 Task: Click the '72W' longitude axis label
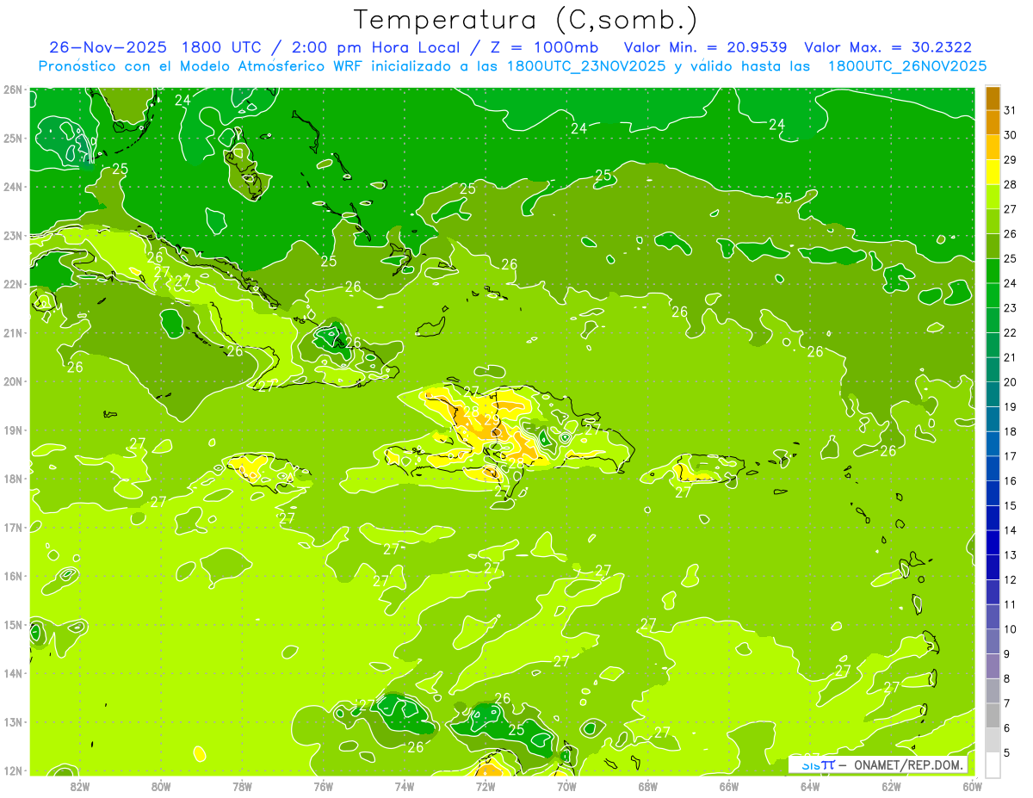click(486, 786)
